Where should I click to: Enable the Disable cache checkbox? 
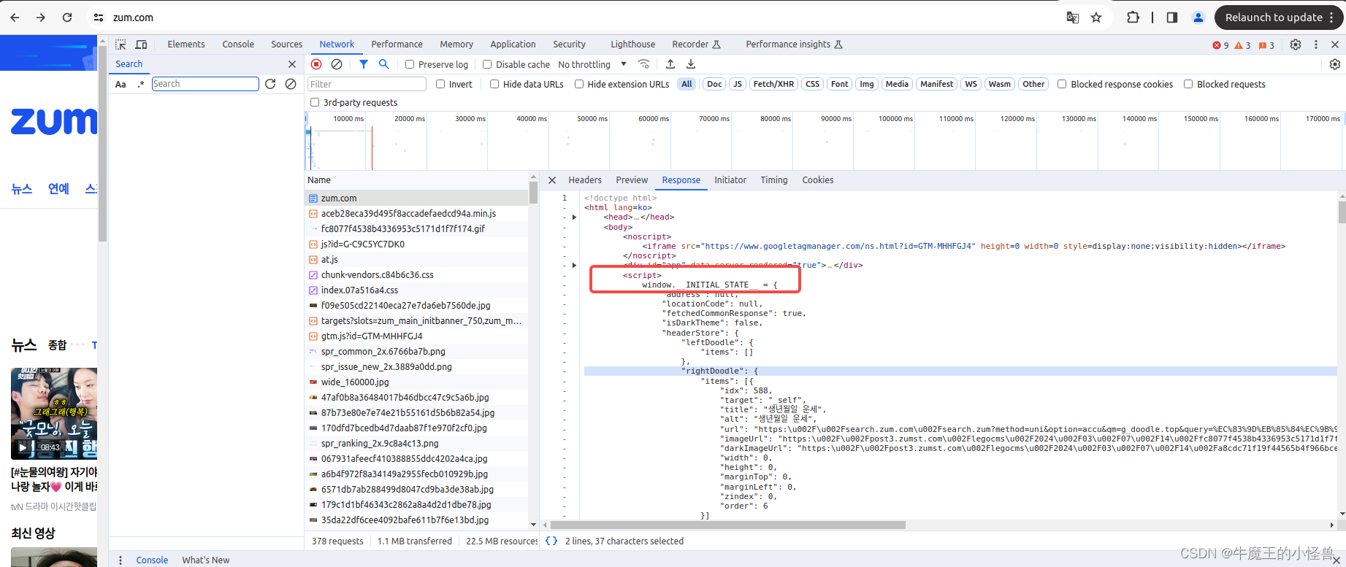point(487,64)
